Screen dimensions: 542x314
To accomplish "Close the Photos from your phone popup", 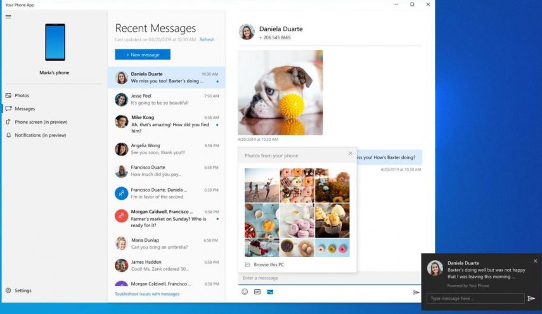I will click(351, 154).
